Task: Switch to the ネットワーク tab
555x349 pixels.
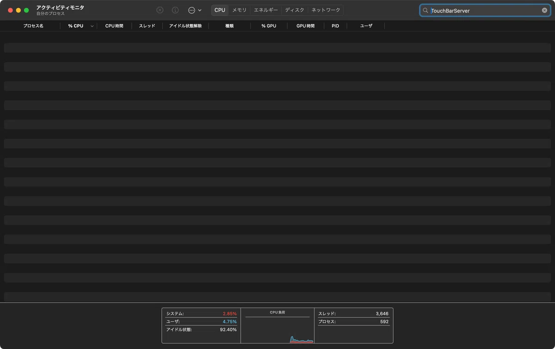Action: click(326, 10)
